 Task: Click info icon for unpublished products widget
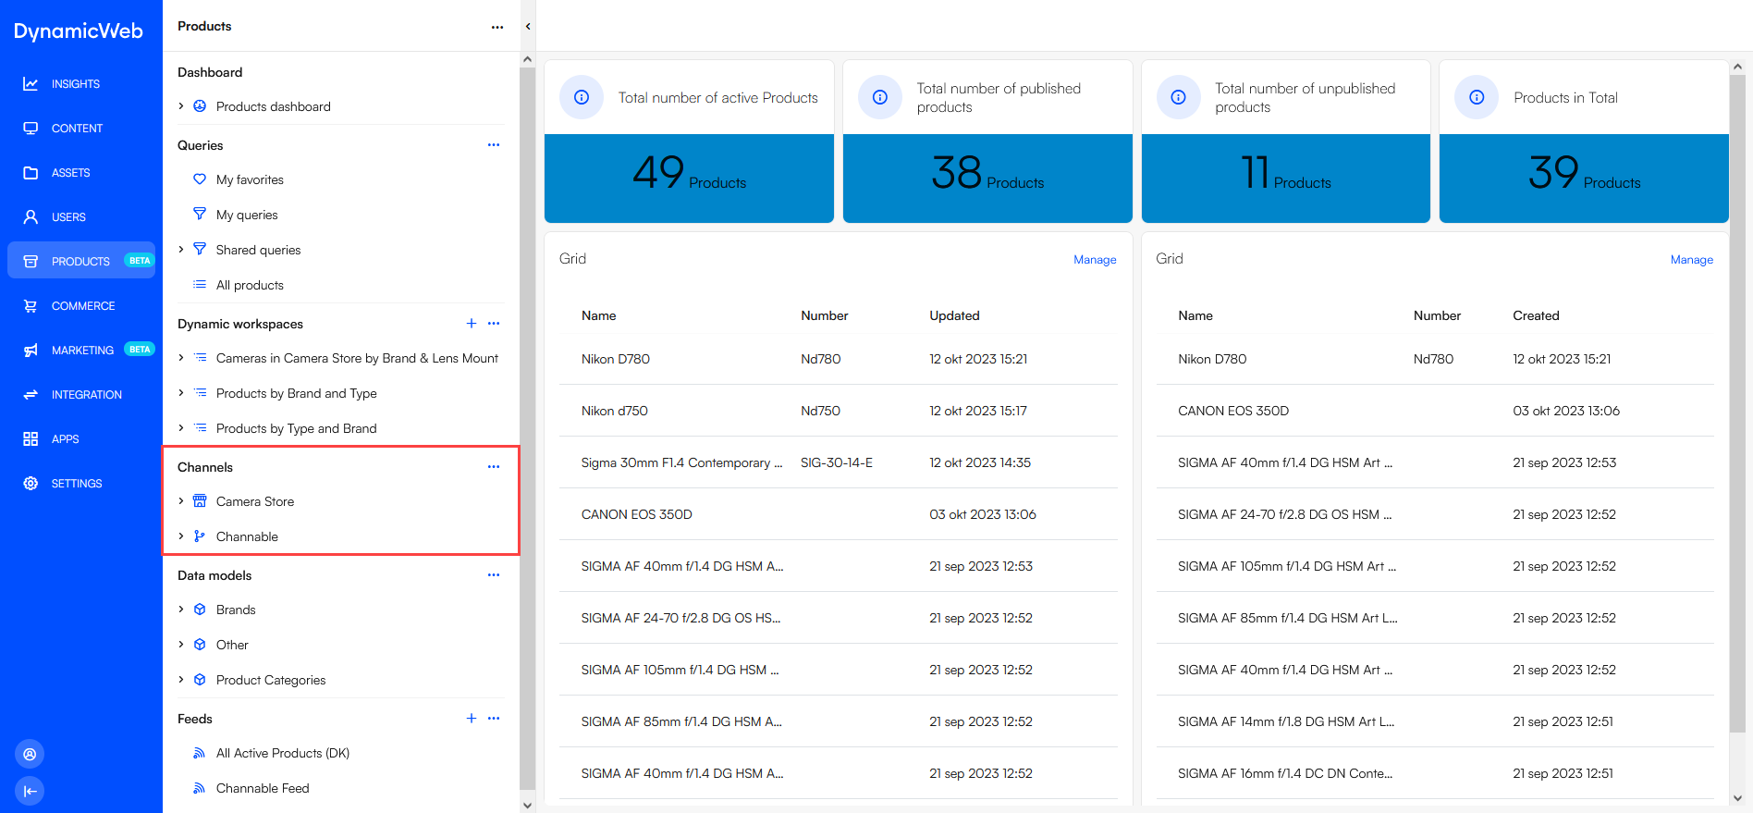tap(1179, 97)
